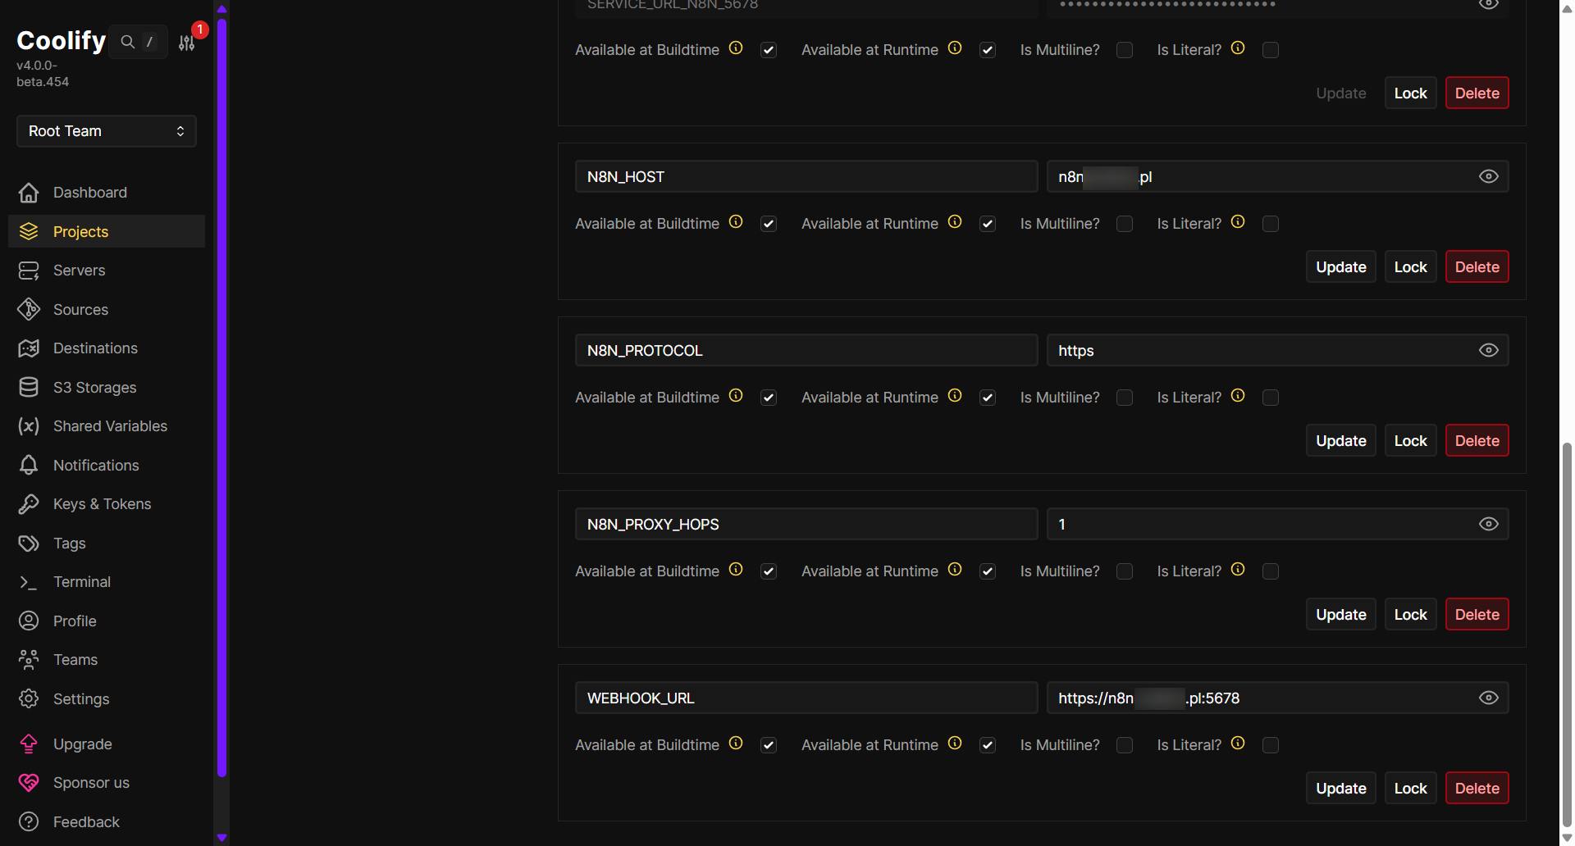Viewport: 1575px width, 846px height.
Task: Open the Root Team selector dropdown
Action: click(x=107, y=131)
